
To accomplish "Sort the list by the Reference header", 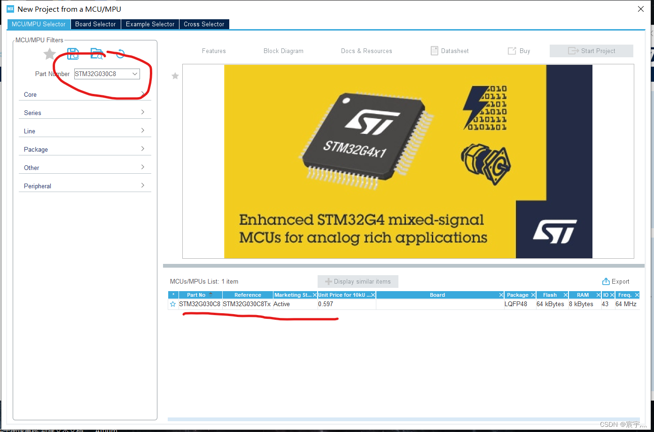I will click(x=248, y=295).
